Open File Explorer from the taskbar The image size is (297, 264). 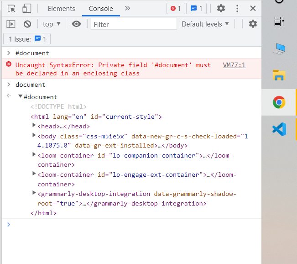(279, 75)
